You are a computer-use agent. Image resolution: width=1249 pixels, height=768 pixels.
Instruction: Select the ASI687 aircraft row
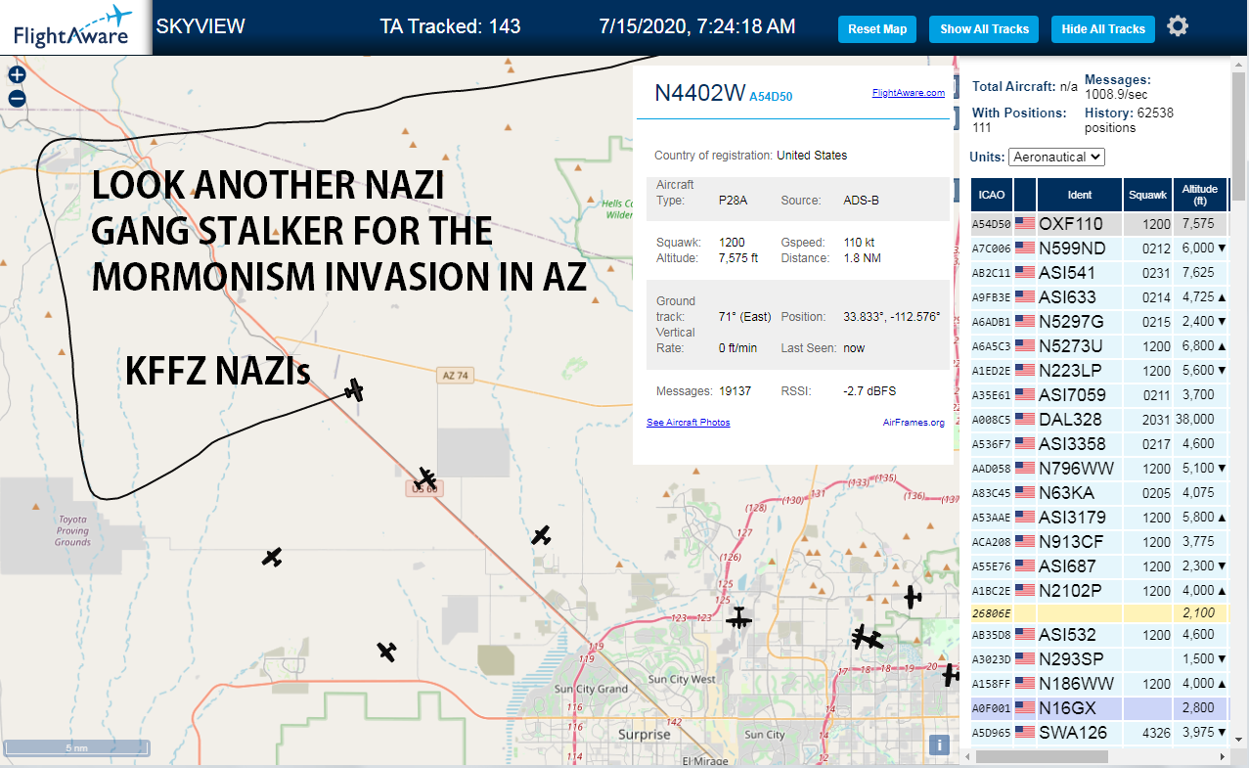[x=1099, y=566]
